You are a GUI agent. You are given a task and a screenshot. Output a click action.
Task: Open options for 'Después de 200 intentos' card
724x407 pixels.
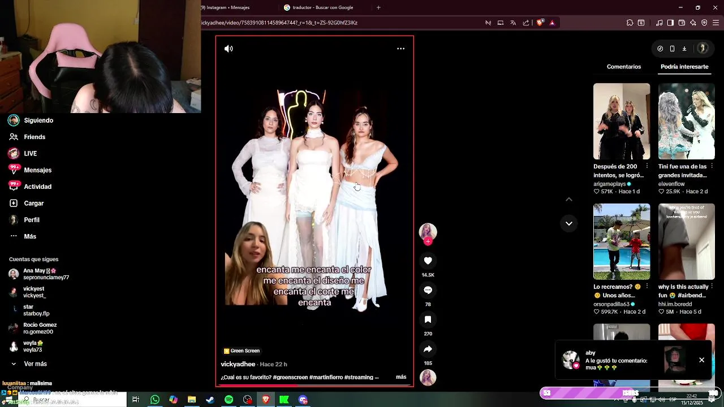click(647, 166)
